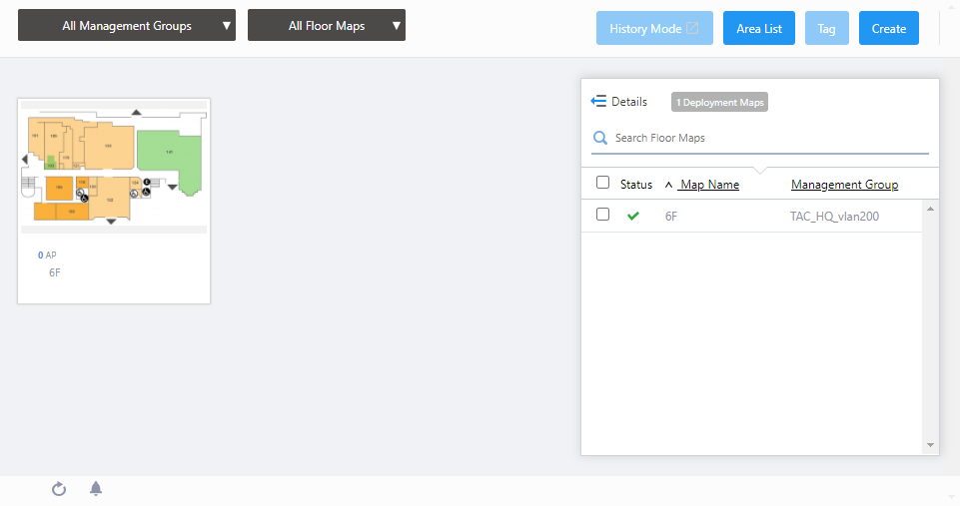Toggle the select-all checkbox in table header
The image size is (960, 506).
(x=602, y=183)
